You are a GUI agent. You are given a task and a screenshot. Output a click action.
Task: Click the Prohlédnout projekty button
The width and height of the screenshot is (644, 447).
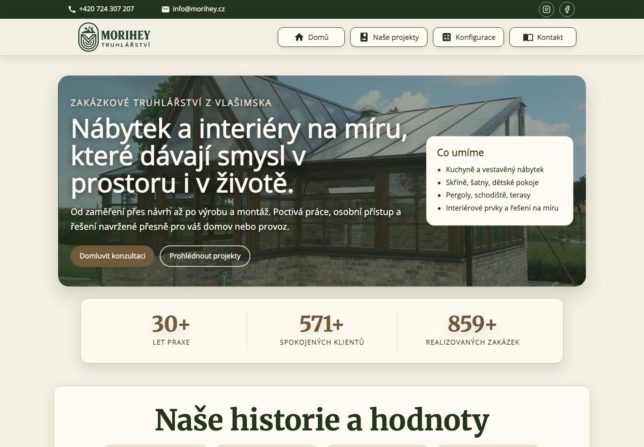pos(205,256)
